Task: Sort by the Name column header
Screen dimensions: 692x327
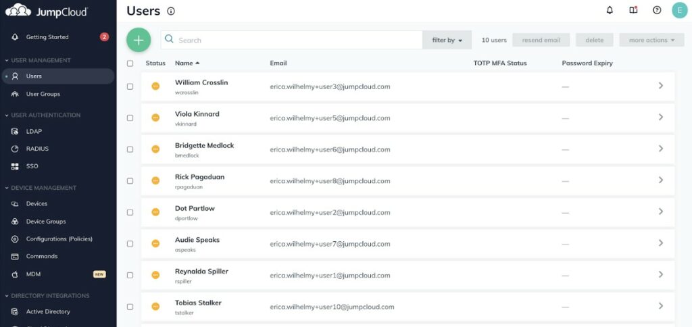Action: click(x=187, y=63)
